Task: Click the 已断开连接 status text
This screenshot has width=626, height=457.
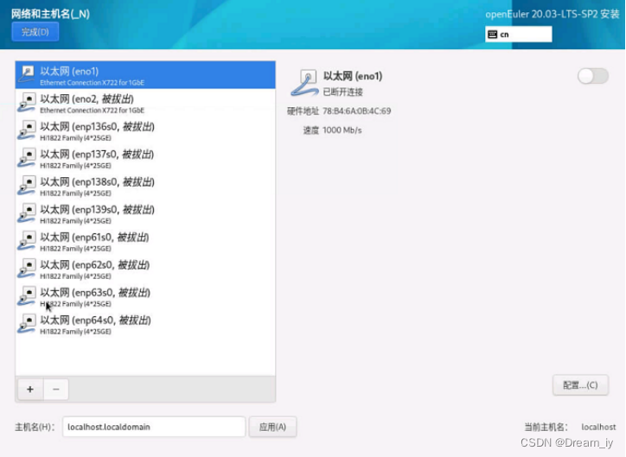Action: [342, 92]
